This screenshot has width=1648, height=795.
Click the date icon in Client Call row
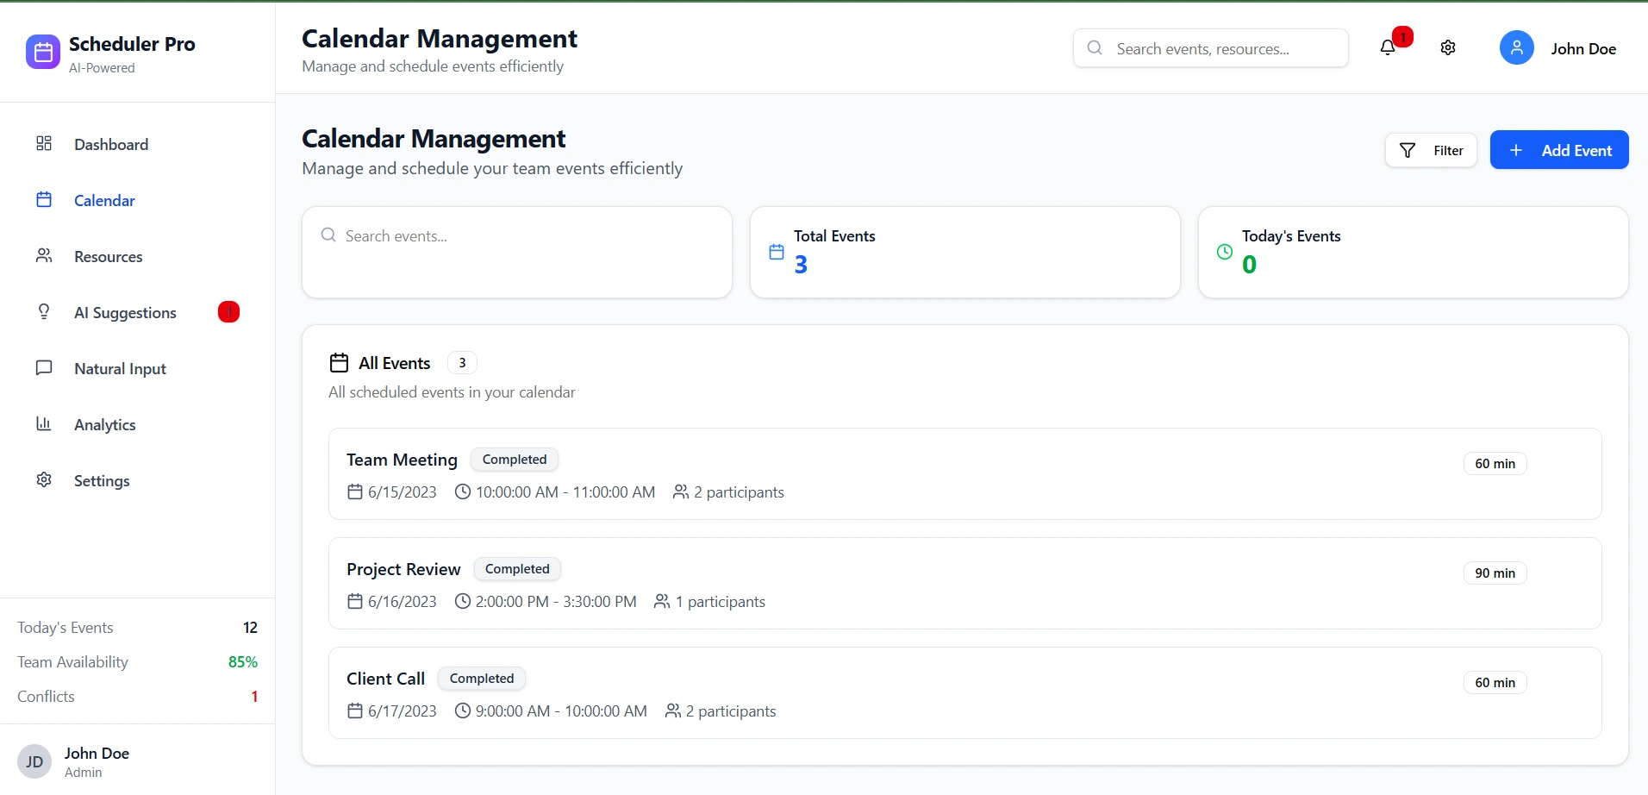click(355, 710)
